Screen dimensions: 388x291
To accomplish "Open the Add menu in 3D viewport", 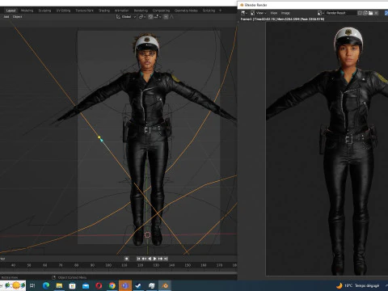I will click(x=6, y=17).
